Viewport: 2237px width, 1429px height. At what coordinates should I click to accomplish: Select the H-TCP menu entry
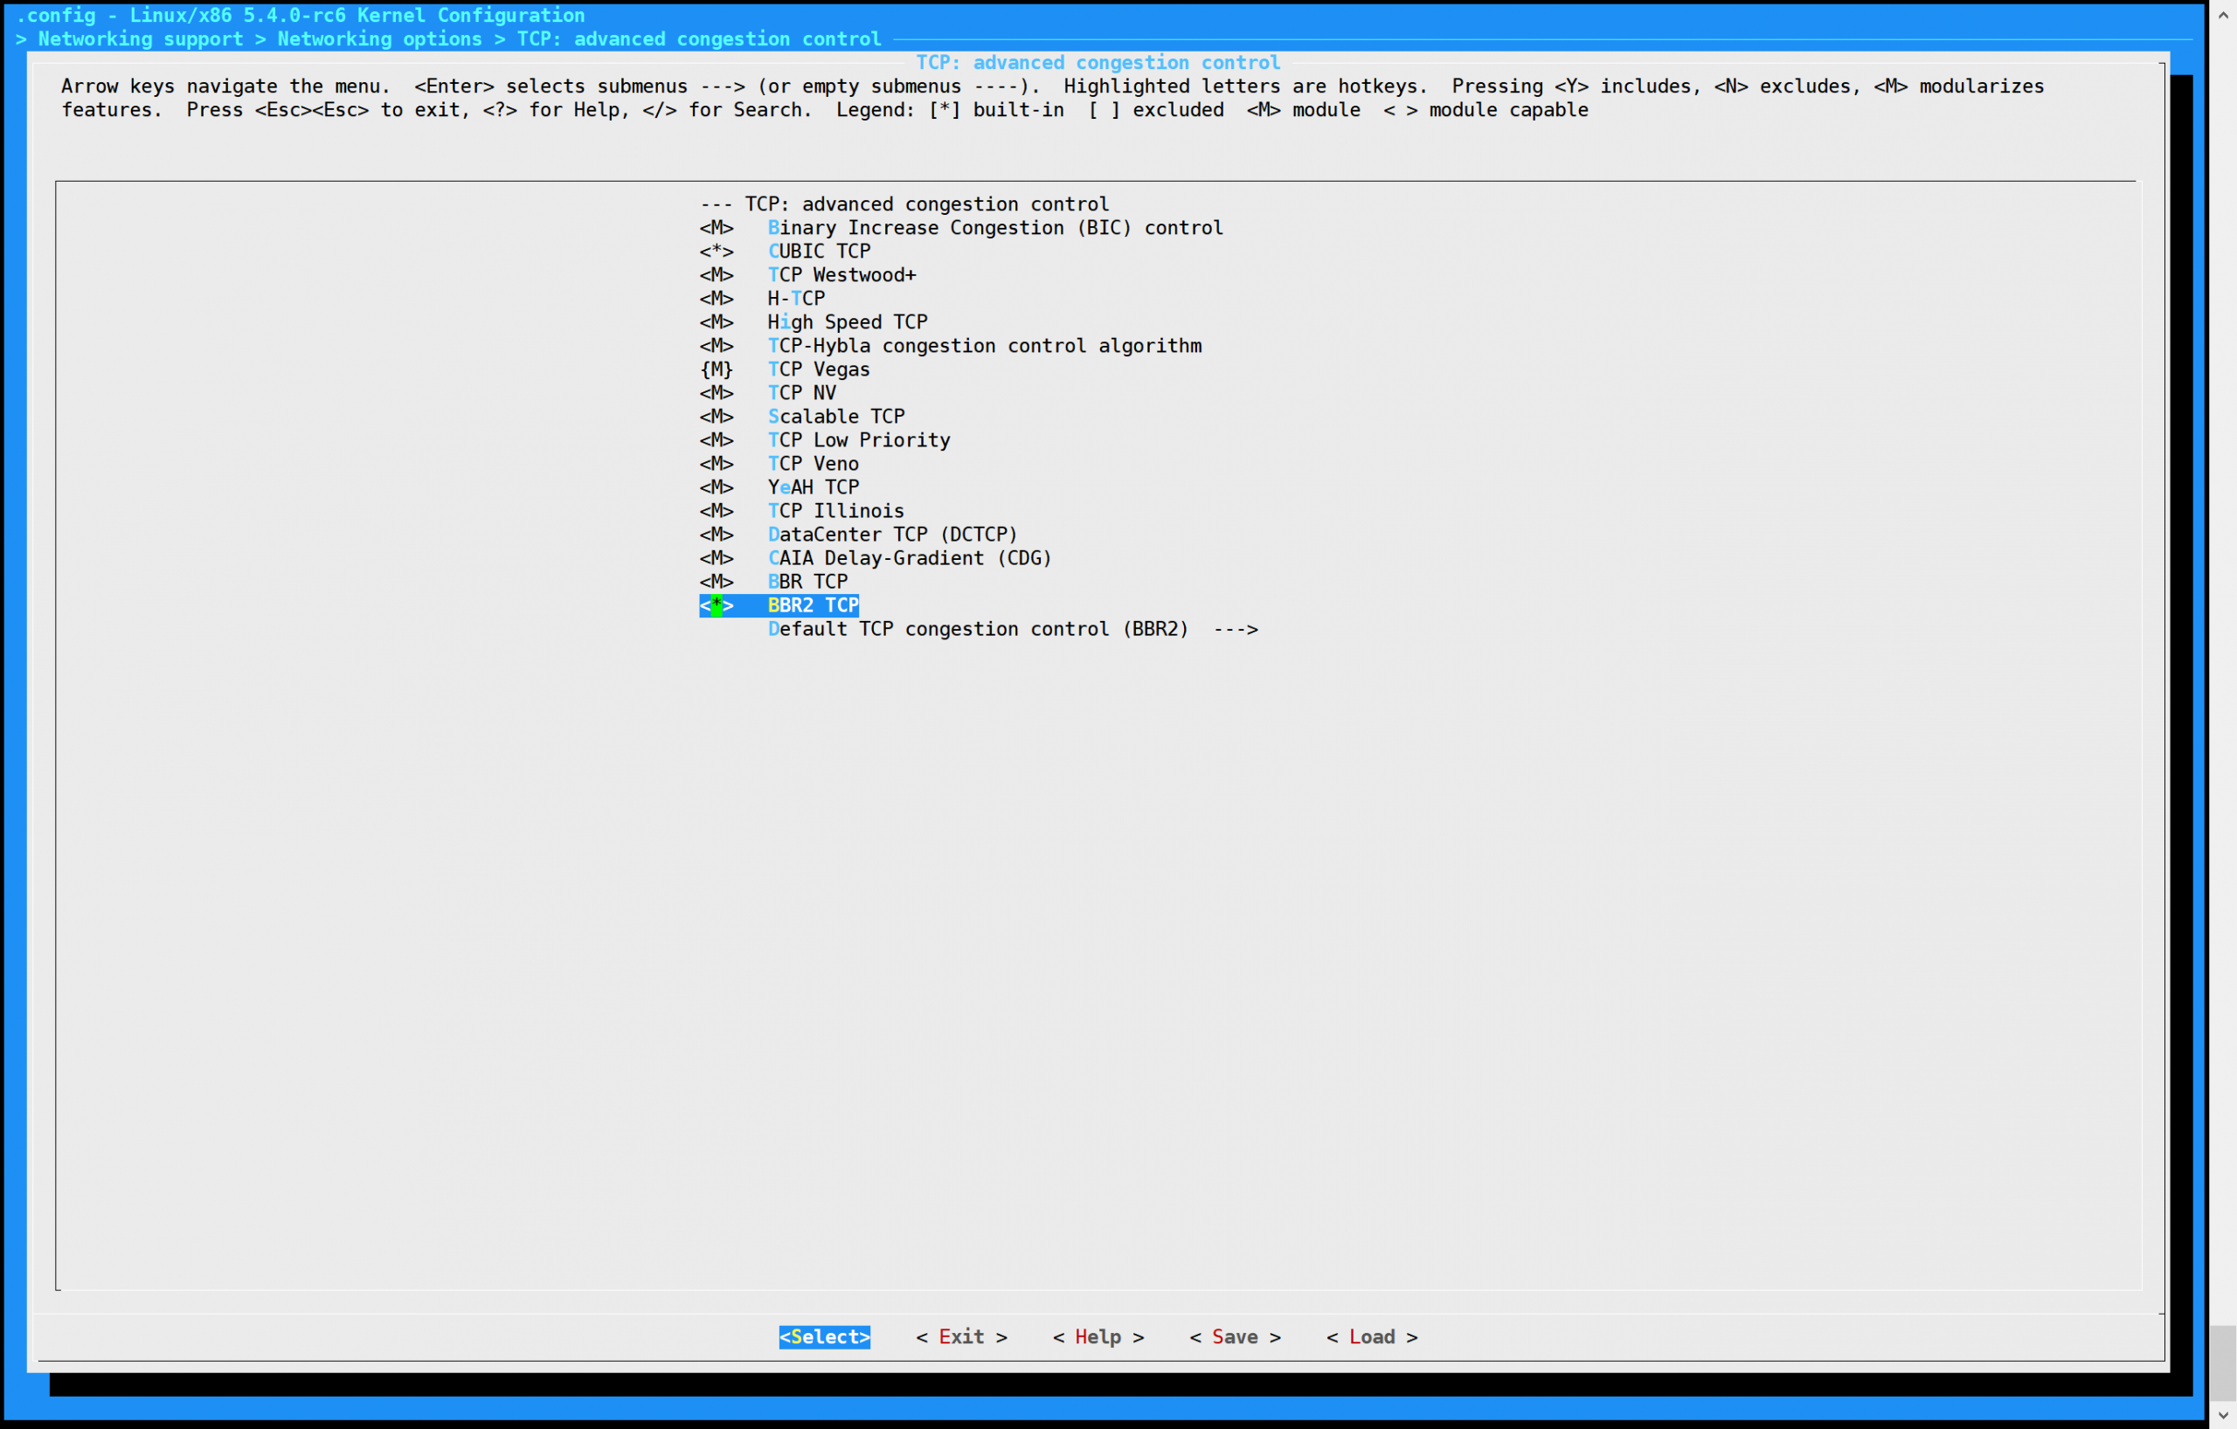pyautogui.click(x=795, y=298)
